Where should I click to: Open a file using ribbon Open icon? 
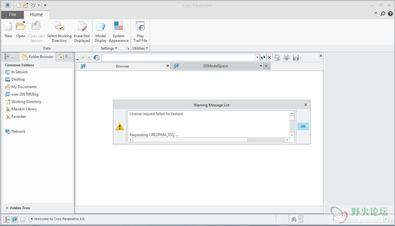tap(20, 30)
